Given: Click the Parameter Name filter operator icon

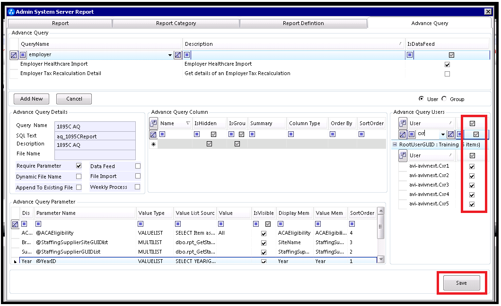Looking at the screenshot, I should [x=38, y=224].
